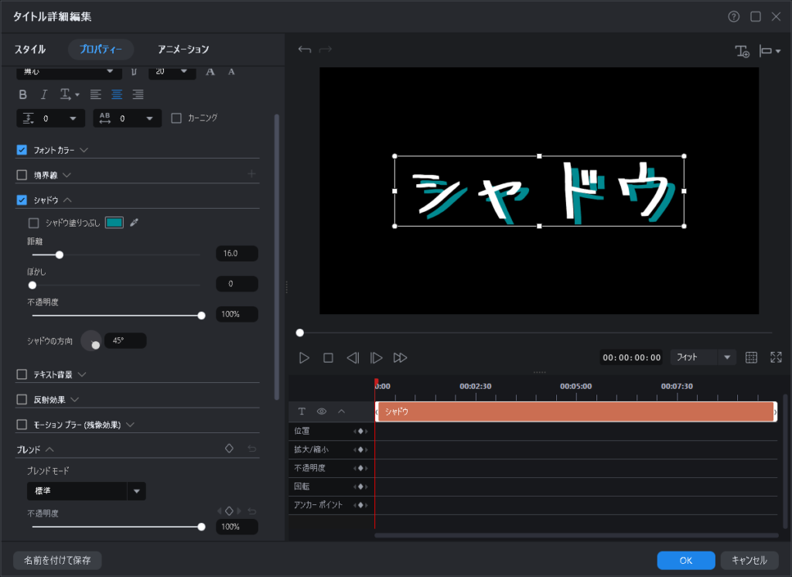792x577 pixels.
Task: Click the 名前を付けて保存 button
Action: point(57,560)
